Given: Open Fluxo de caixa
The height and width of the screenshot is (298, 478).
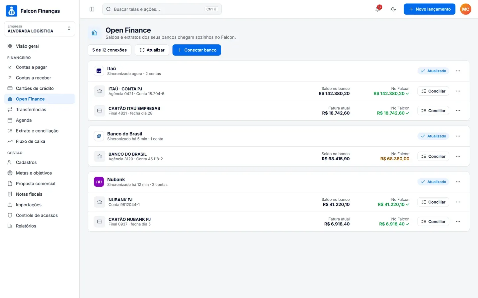Looking at the screenshot, I should point(40,141).
